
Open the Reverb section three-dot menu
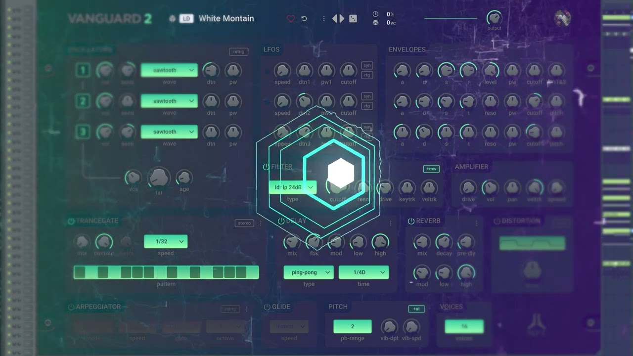pos(477,223)
